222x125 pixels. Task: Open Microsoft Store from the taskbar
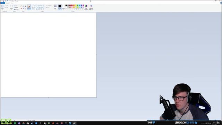pyautogui.click(x=28, y=123)
